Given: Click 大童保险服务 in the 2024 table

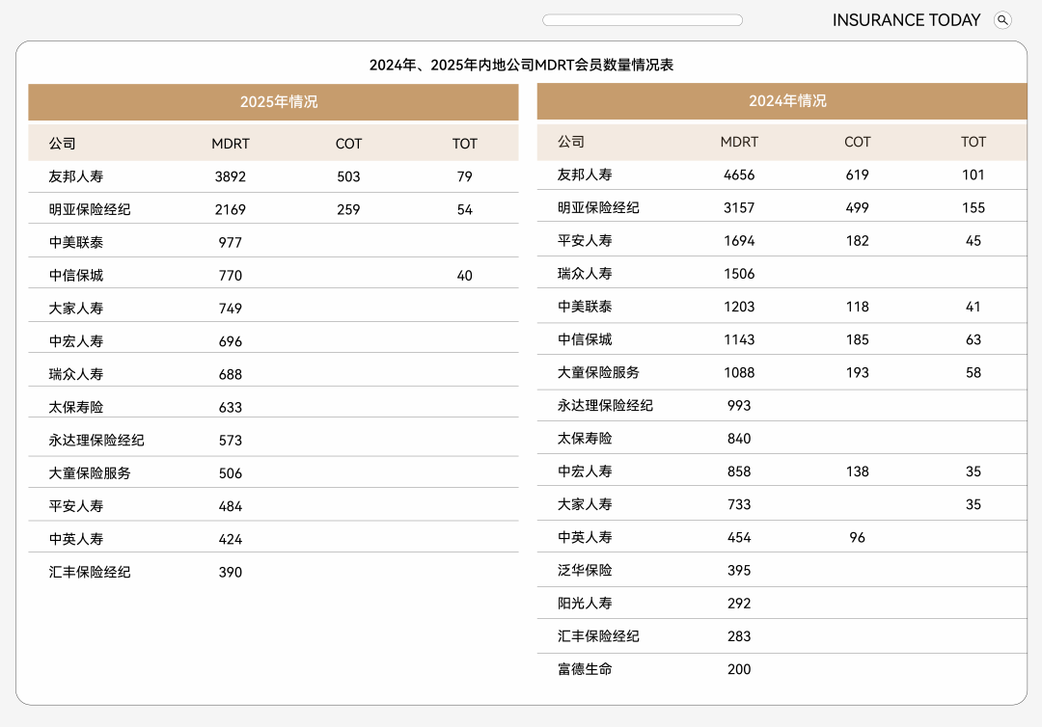Looking at the screenshot, I should pyautogui.click(x=598, y=372).
